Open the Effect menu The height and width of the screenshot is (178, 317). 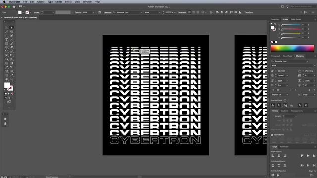68,2
